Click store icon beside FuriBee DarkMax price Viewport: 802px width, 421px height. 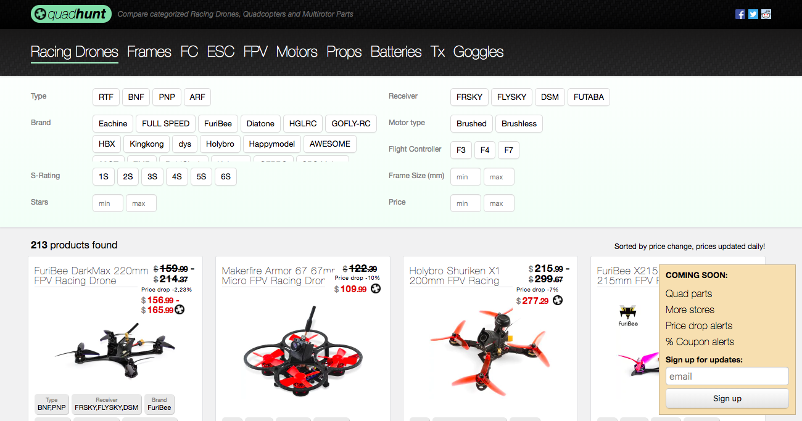pyautogui.click(x=180, y=310)
